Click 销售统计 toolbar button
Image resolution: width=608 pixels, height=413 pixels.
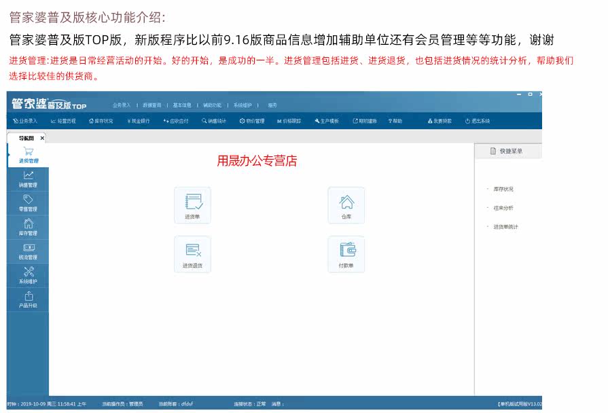214,121
